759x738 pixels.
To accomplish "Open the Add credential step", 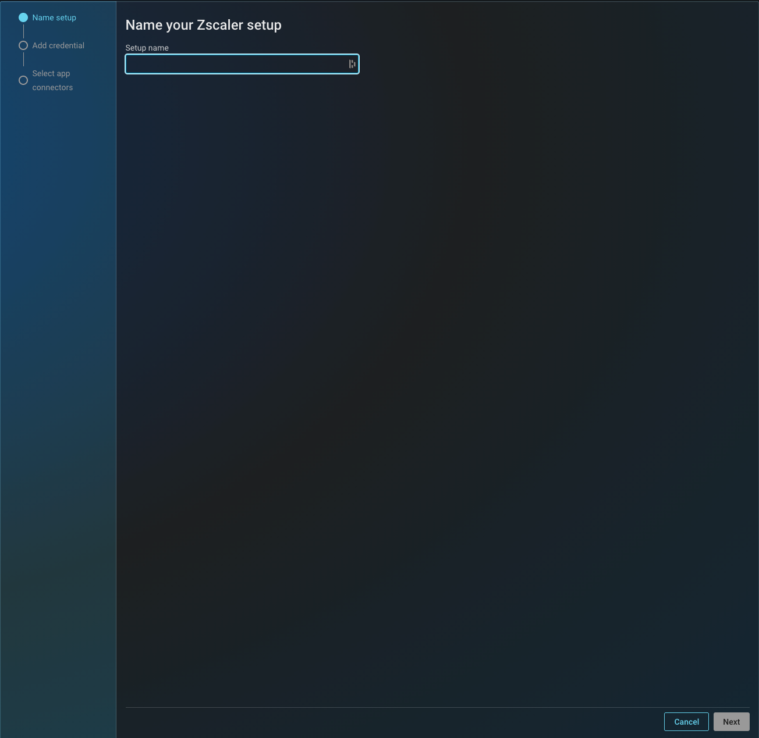I will point(58,45).
